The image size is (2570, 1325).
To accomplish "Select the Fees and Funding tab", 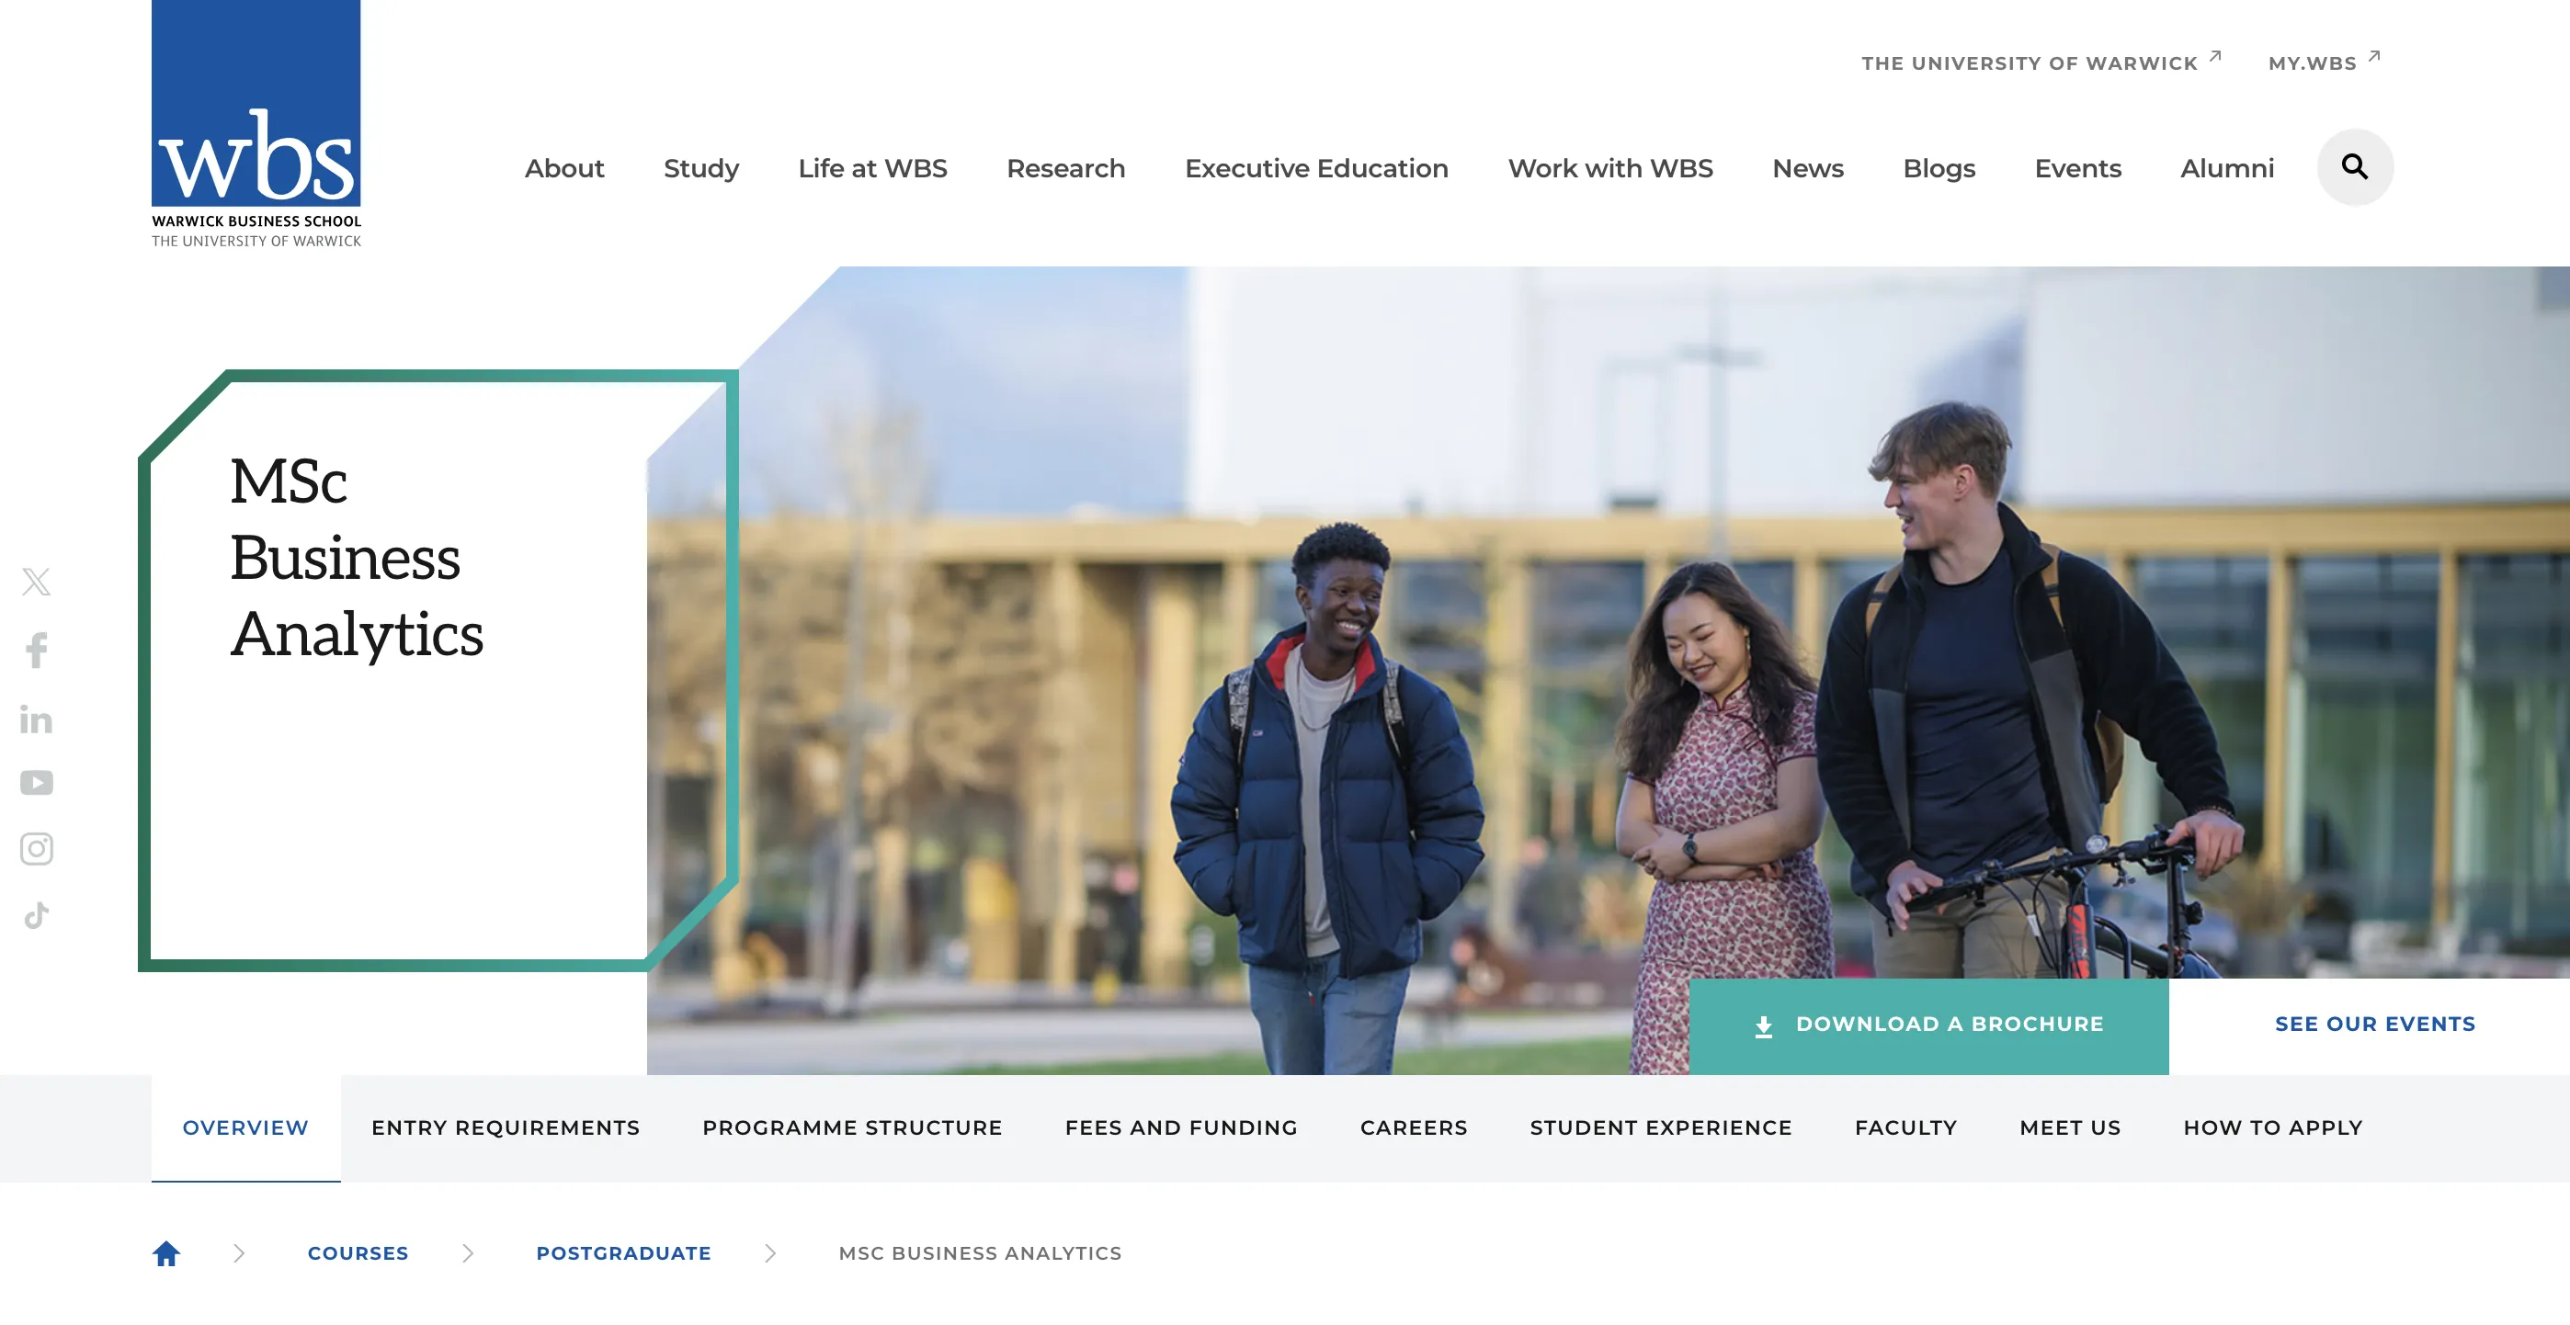I will 1180,1127.
